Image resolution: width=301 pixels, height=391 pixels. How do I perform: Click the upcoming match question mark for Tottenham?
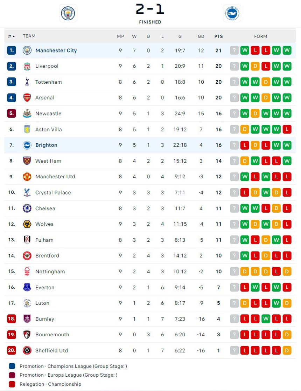coord(234,82)
